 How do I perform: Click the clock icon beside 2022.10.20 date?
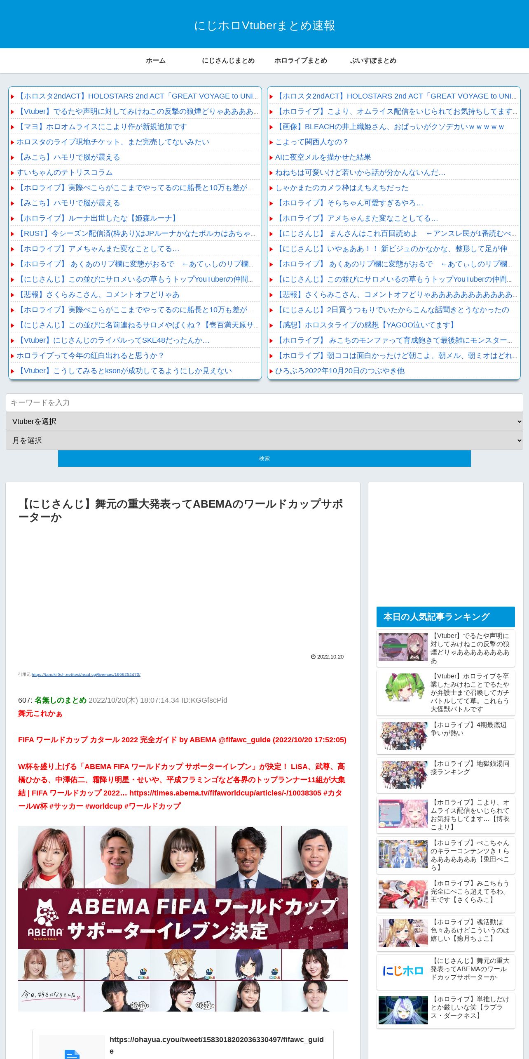click(313, 657)
